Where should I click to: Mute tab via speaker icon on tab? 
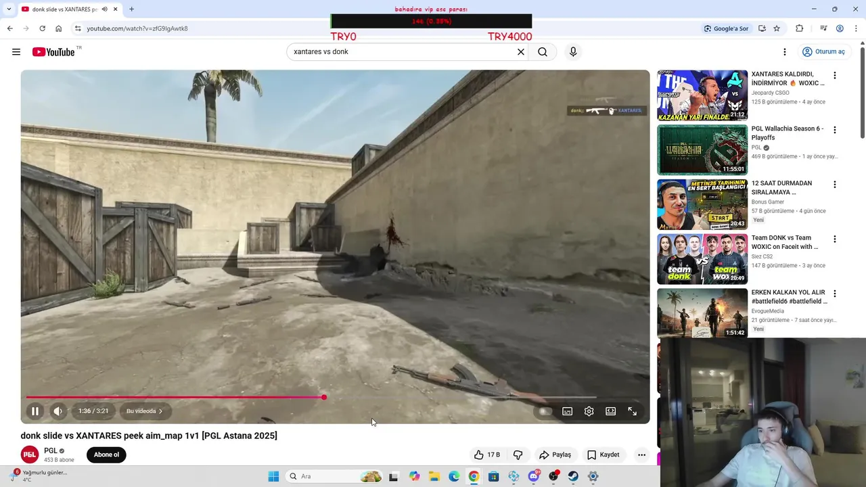point(105,9)
